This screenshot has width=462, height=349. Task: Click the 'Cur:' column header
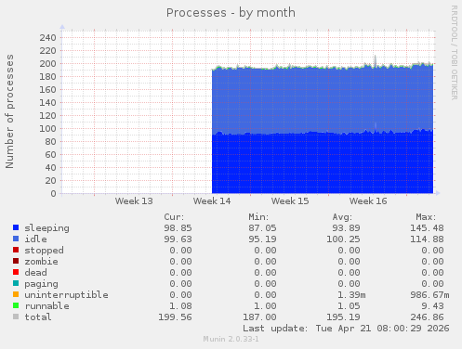pos(174,217)
